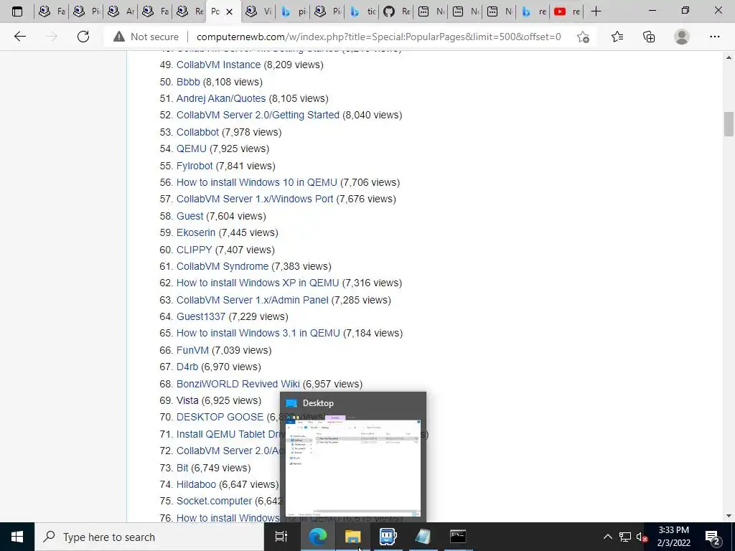Viewport: 735px width, 551px height.
Task: Switch to the GitHub tab
Action: pyautogui.click(x=396, y=11)
